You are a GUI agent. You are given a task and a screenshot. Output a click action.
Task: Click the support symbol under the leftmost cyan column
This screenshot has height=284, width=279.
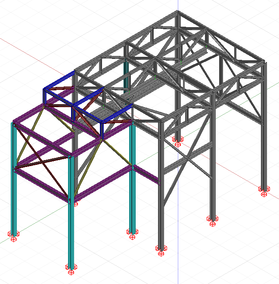pos(14,236)
